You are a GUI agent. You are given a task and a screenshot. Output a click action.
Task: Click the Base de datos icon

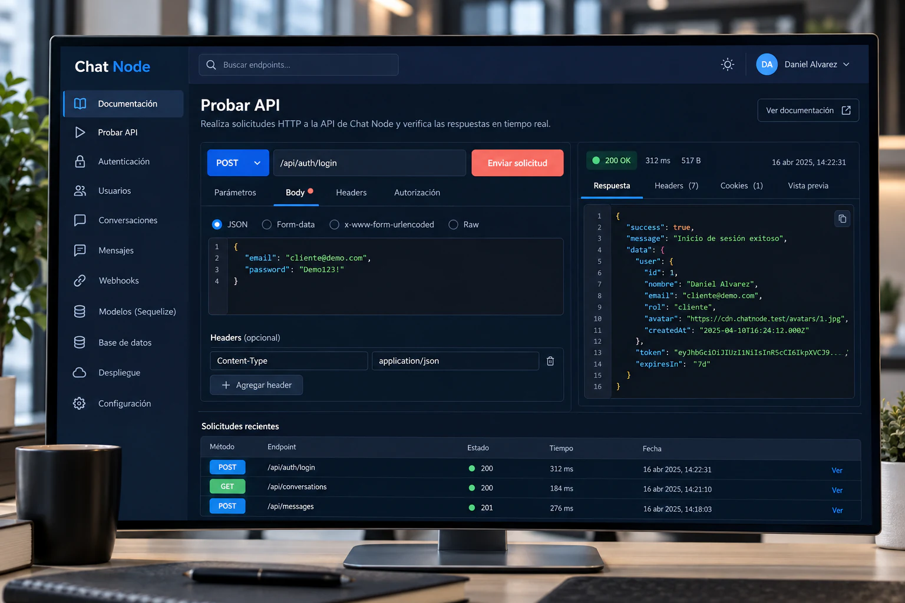(x=80, y=342)
